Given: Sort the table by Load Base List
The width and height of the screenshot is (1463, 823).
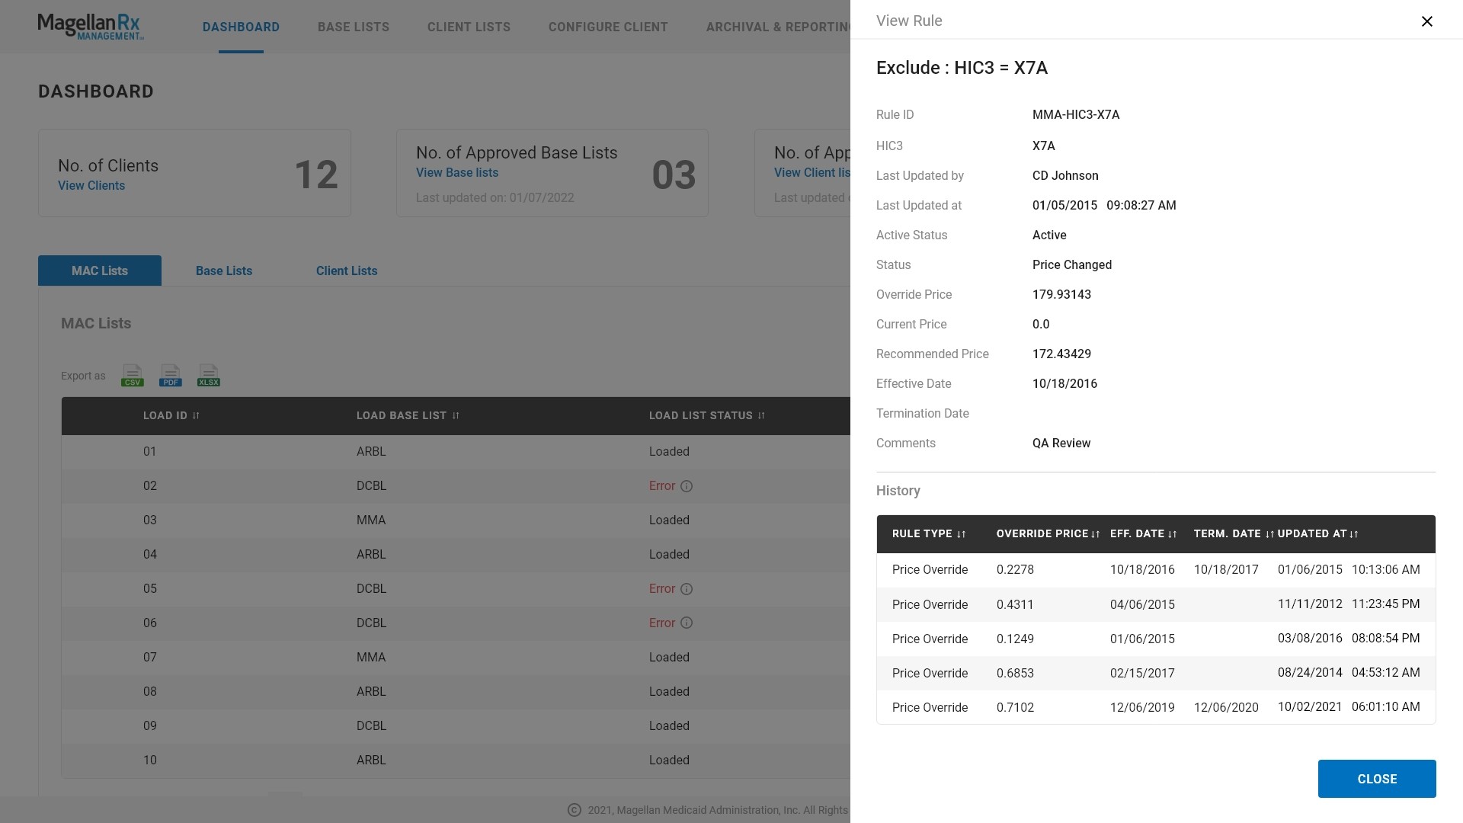Looking at the screenshot, I should [456, 415].
